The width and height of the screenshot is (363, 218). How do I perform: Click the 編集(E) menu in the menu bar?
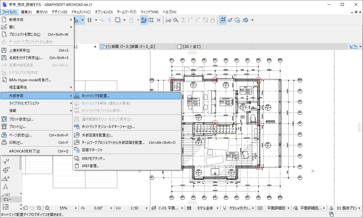[26, 12]
